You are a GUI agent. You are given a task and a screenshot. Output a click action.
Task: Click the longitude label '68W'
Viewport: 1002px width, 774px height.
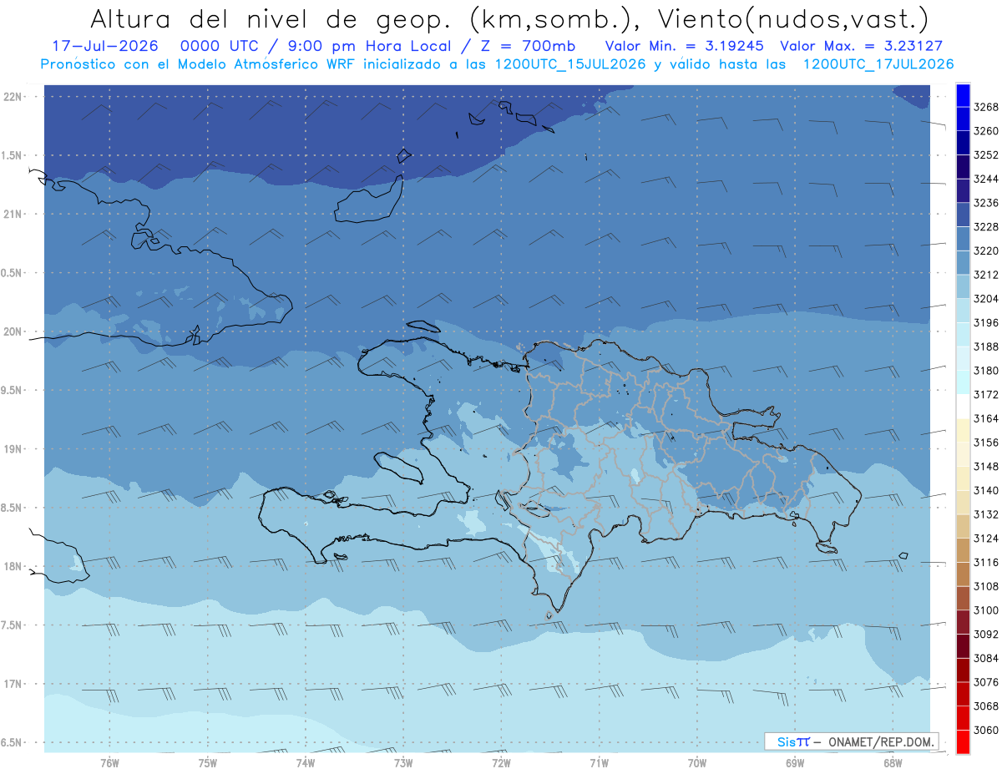pyautogui.click(x=893, y=763)
